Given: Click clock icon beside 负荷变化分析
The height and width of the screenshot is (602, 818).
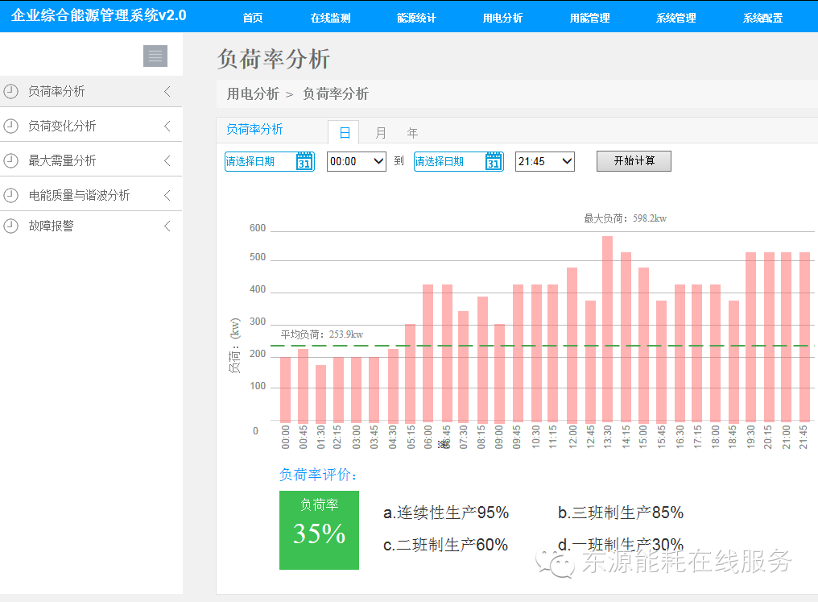Looking at the screenshot, I should pyautogui.click(x=10, y=126).
